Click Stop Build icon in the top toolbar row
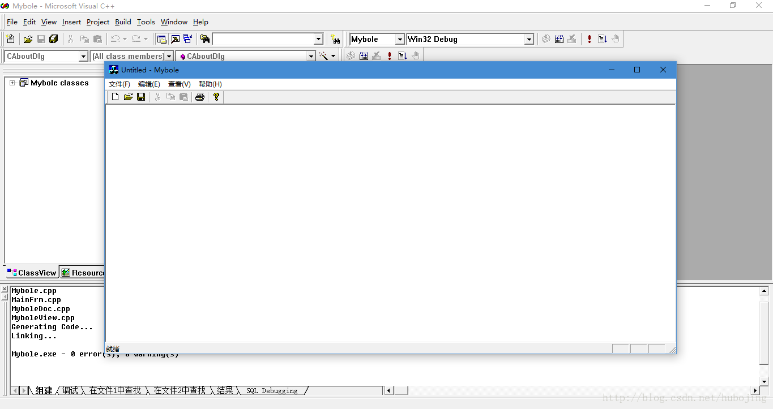 (x=572, y=39)
